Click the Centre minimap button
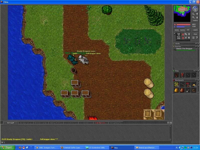This screenshot has width=200, height=150. (195, 20)
